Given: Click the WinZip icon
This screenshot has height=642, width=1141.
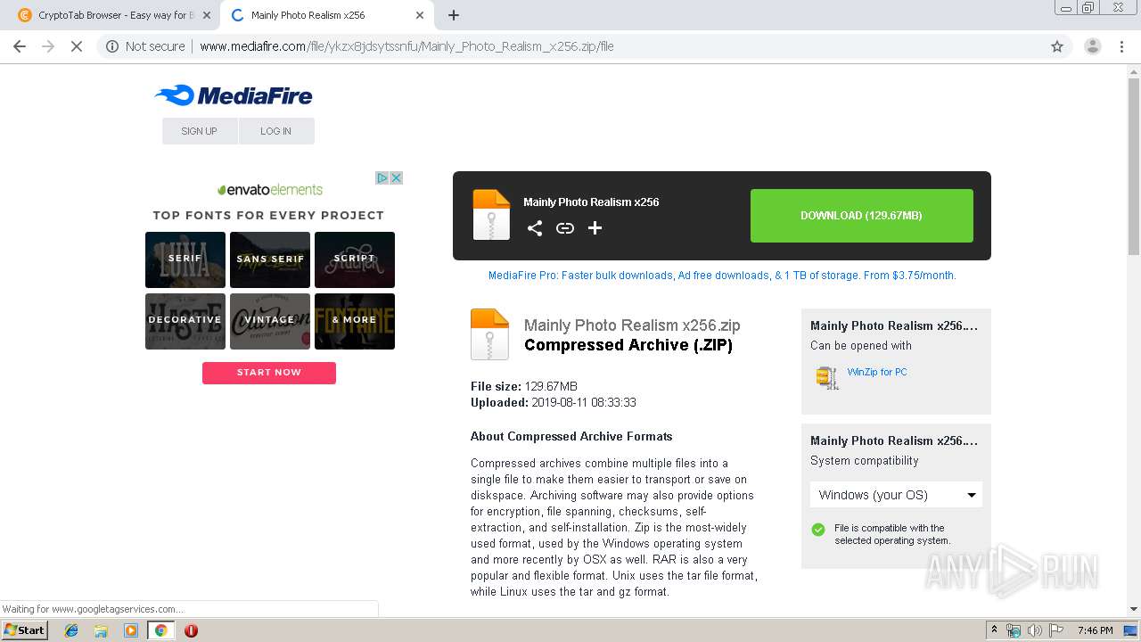Looking at the screenshot, I should point(827,377).
